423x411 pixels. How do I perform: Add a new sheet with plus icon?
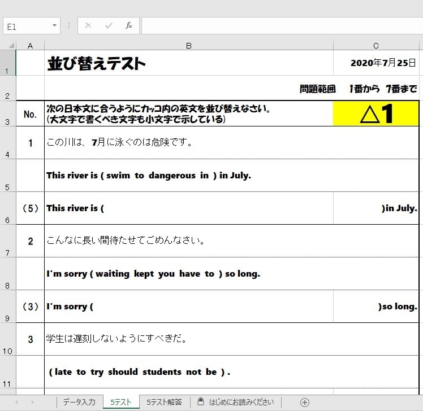[305, 403]
